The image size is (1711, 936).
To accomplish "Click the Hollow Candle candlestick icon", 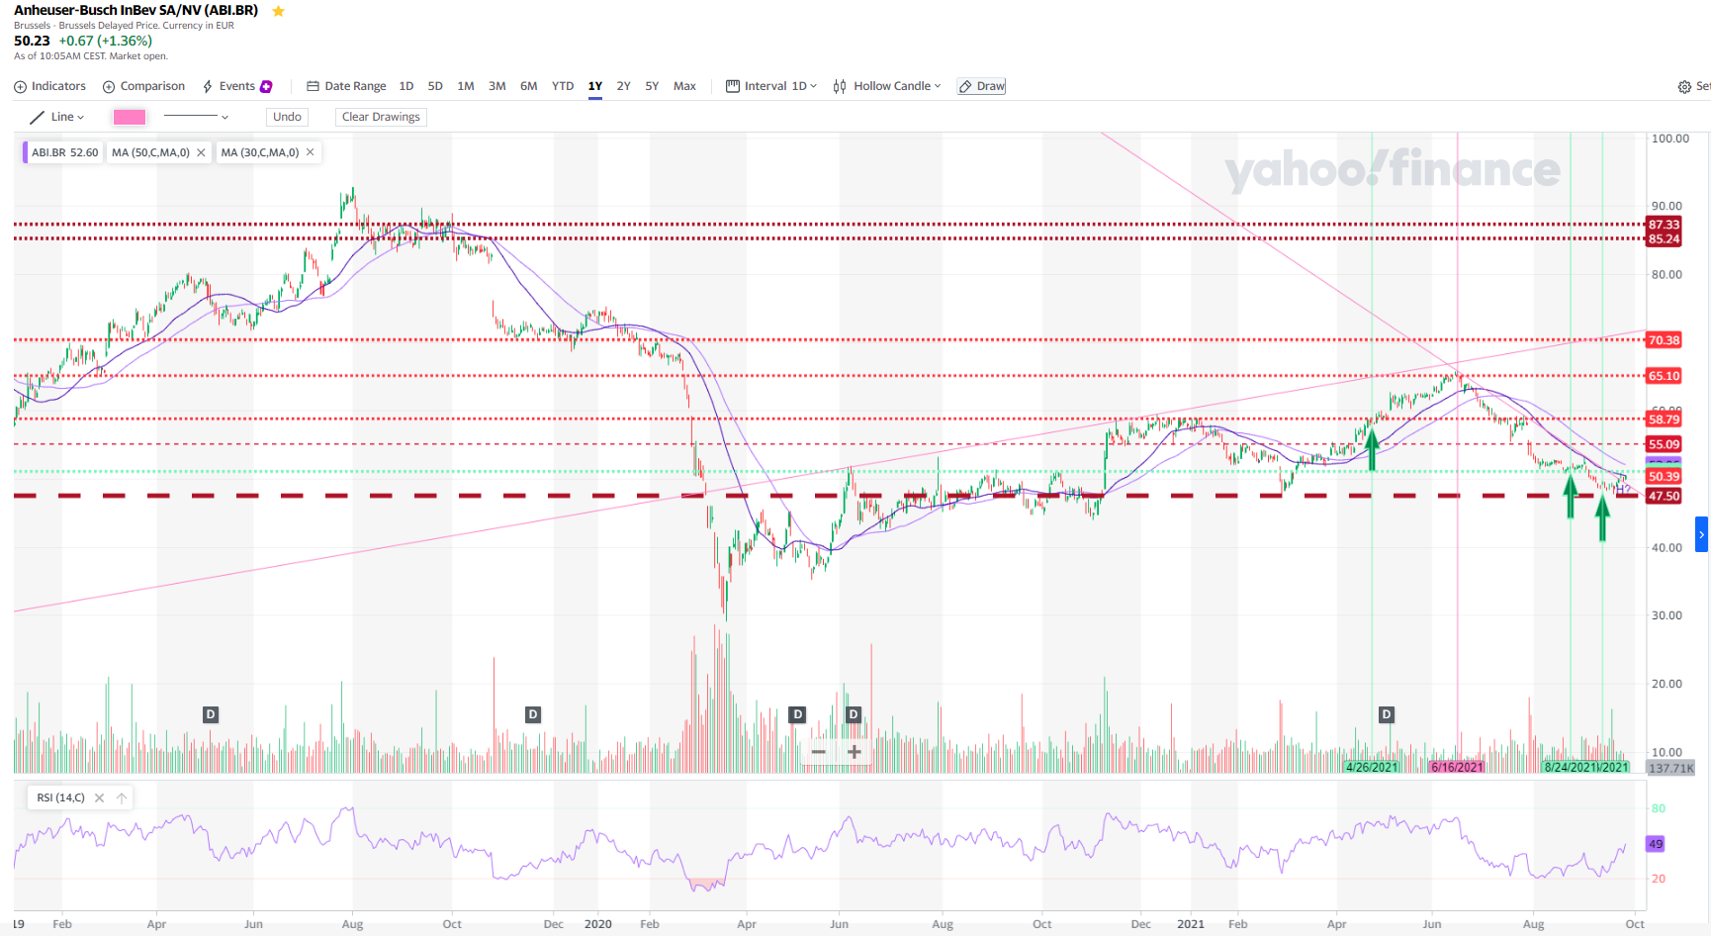I will [840, 87].
